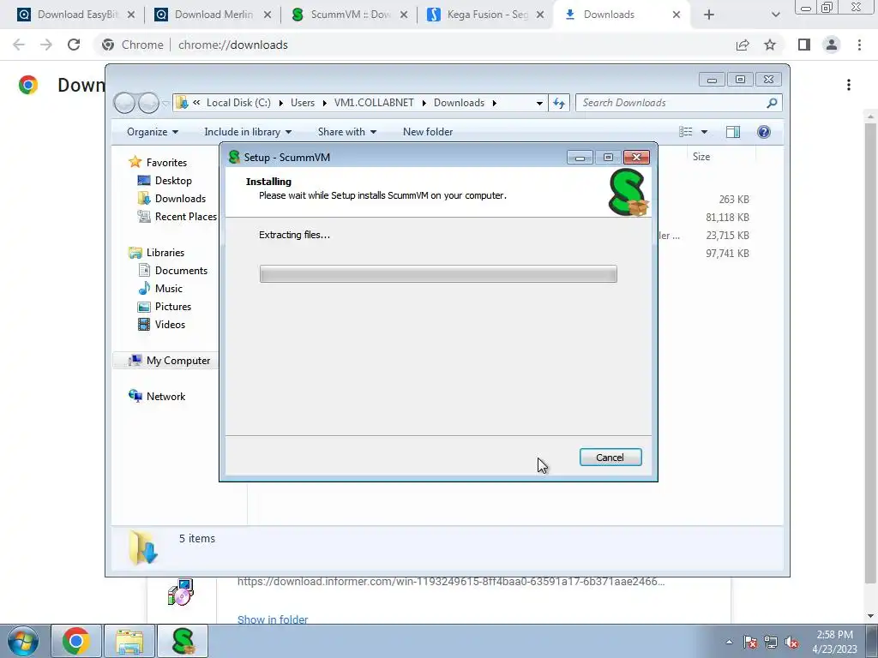Click Explorer back navigation button

point(124,103)
